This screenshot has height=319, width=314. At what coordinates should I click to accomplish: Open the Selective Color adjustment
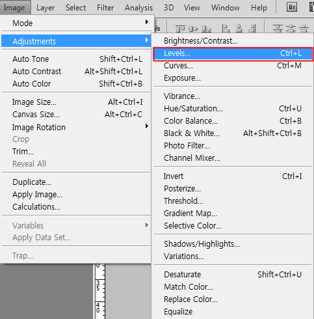tap(233, 226)
